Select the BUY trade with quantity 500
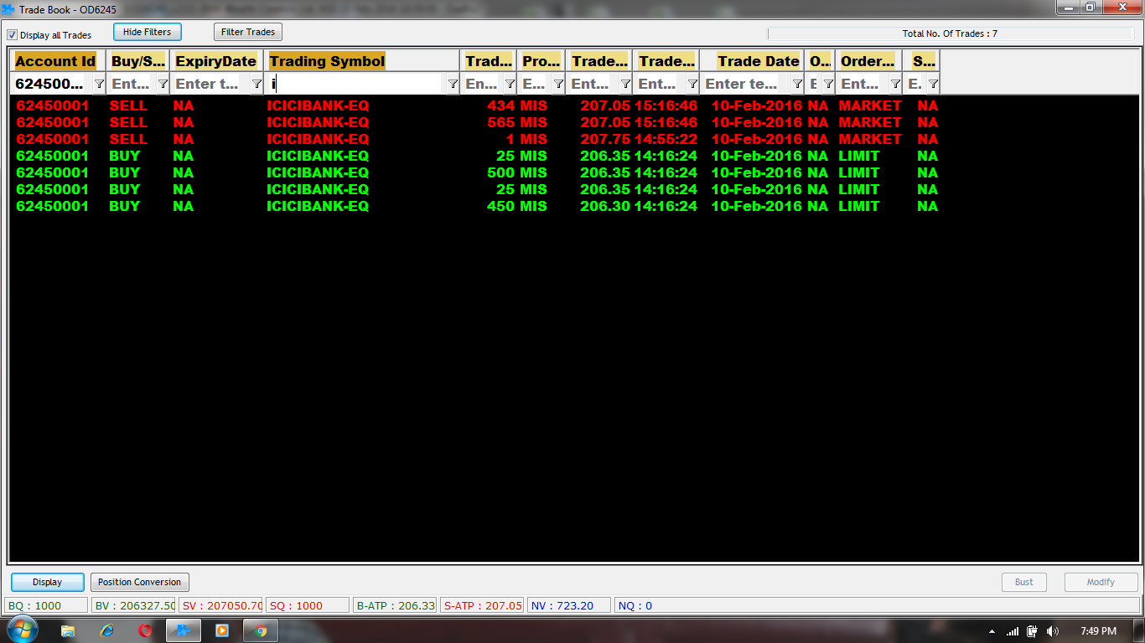This screenshot has width=1145, height=643. click(x=474, y=172)
